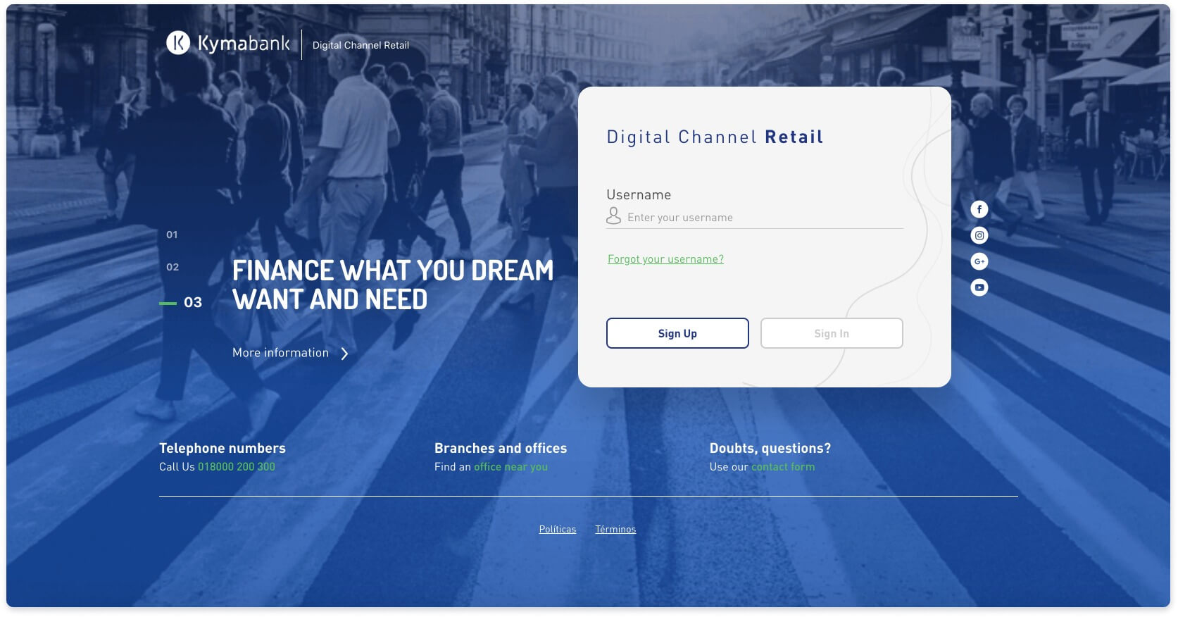Open the Facebook social icon

click(979, 209)
